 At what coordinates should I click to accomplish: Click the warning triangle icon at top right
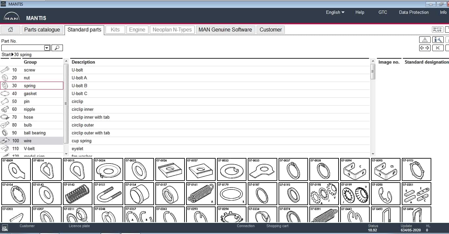click(425, 39)
